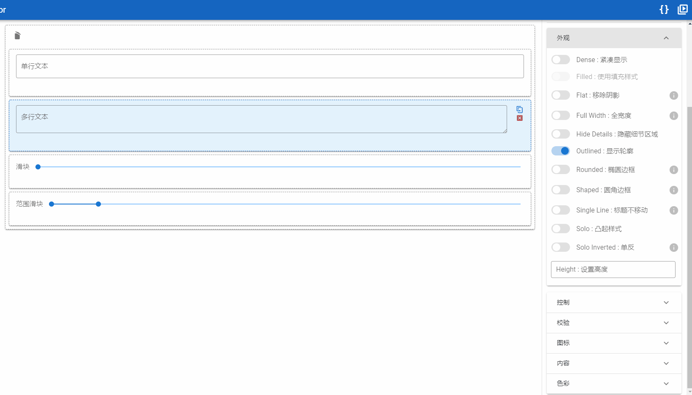Screen dimensions: 692x395
Task: Click the Filled disabled toggle
Action: (561, 76)
